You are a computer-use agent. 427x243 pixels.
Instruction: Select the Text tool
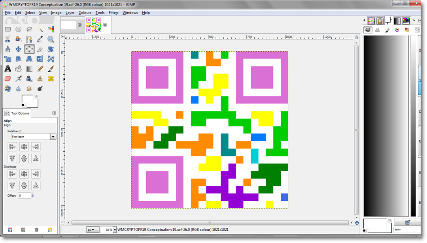[8, 69]
